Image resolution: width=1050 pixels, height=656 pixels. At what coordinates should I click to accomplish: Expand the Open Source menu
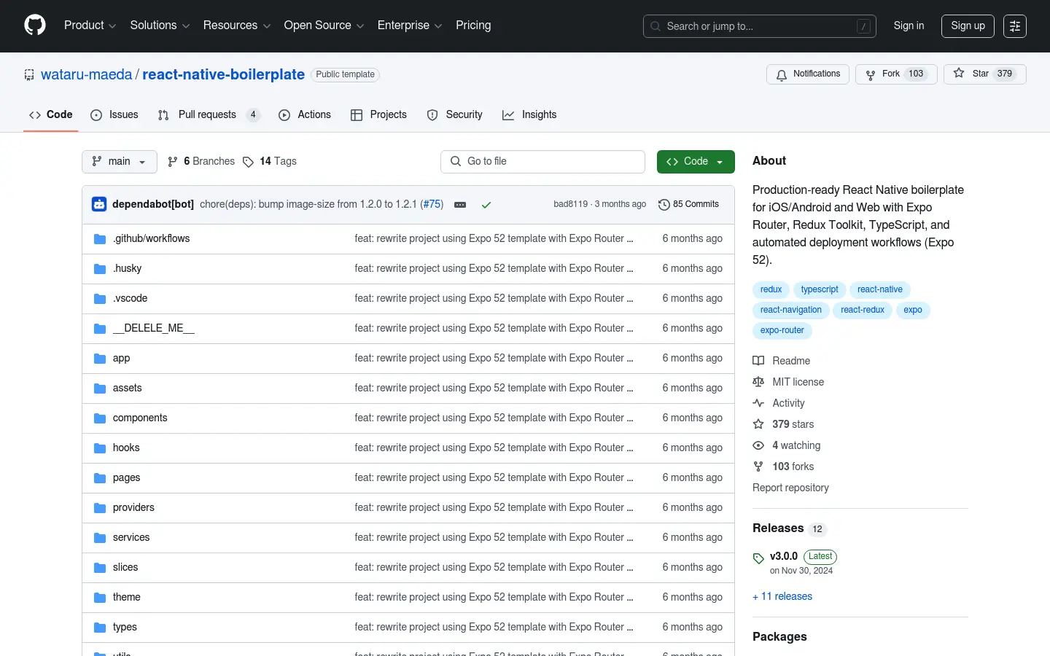pyautogui.click(x=324, y=26)
